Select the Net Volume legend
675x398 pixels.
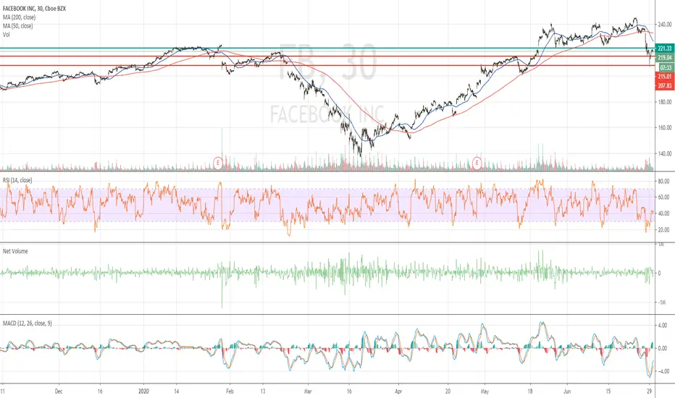pyautogui.click(x=15, y=251)
